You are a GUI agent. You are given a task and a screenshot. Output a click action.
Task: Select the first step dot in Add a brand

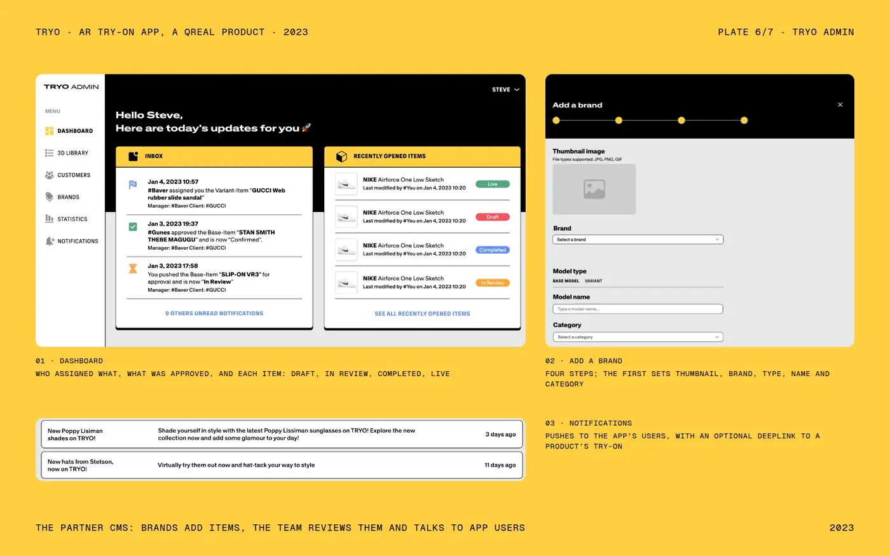click(556, 120)
